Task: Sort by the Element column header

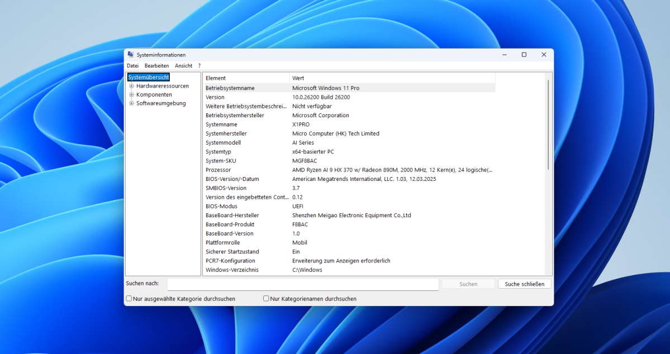Action: coord(246,78)
